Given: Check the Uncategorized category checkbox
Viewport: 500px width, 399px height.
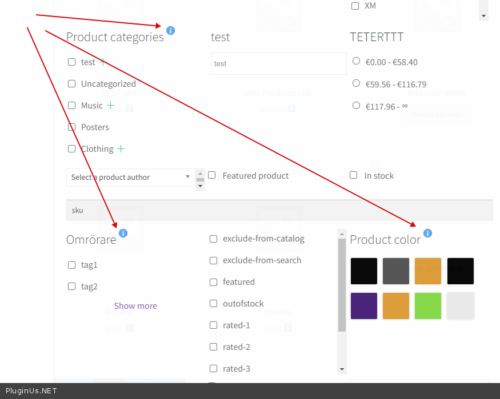Looking at the screenshot, I should click(x=71, y=84).
